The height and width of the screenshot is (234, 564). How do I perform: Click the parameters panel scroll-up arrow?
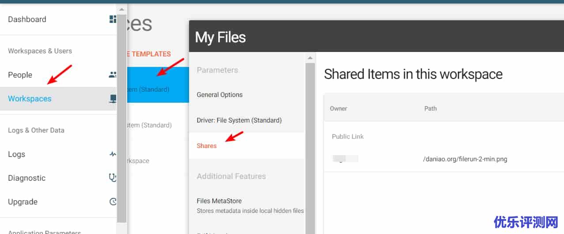pos(310,58)
